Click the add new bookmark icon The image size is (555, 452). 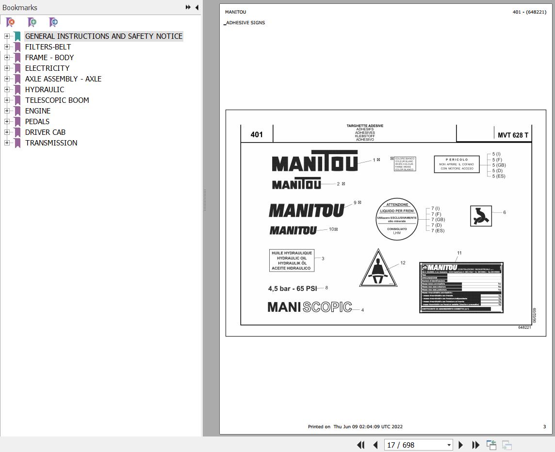32,22
